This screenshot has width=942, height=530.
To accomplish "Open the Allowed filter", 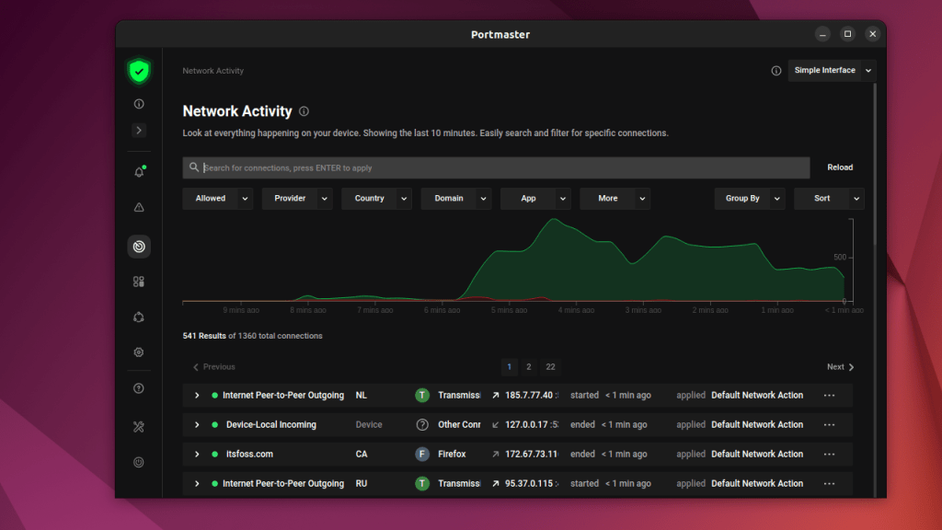I will tap(217, 198).
